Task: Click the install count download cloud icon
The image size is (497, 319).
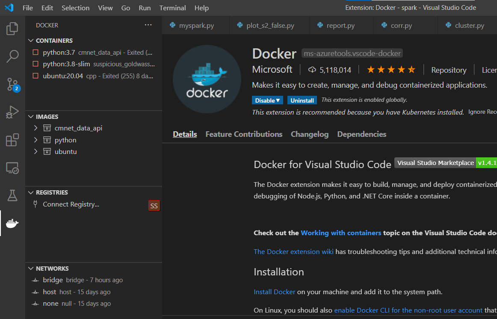Action: [x=312, y=70]
